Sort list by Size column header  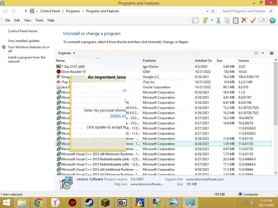(x=226, y=60)
